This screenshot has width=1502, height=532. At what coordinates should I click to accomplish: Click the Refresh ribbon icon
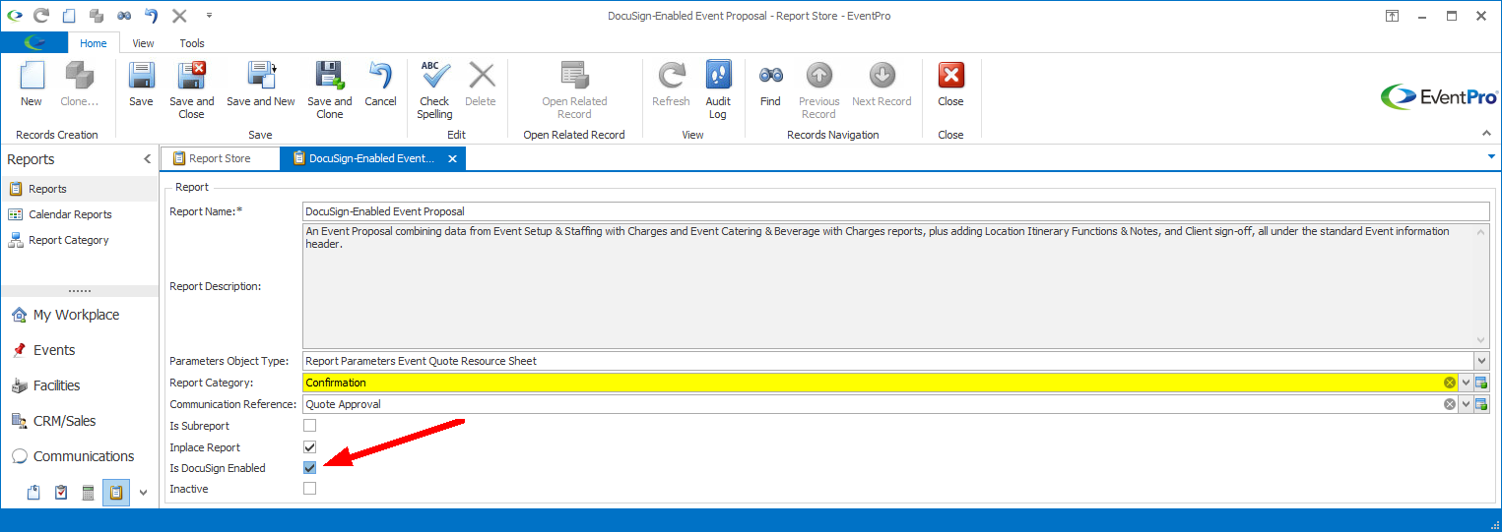[671, 85]
